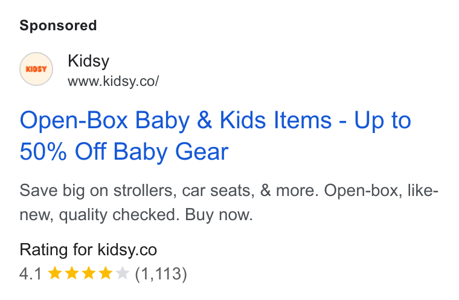Click the fourth gold rating star
This screenshot has height=300, width=459.
point(105,273)
